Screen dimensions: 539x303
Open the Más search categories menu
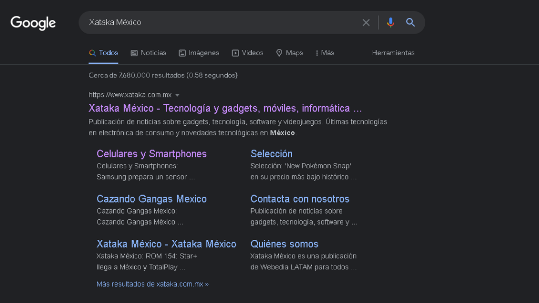[x=324, y=53]
